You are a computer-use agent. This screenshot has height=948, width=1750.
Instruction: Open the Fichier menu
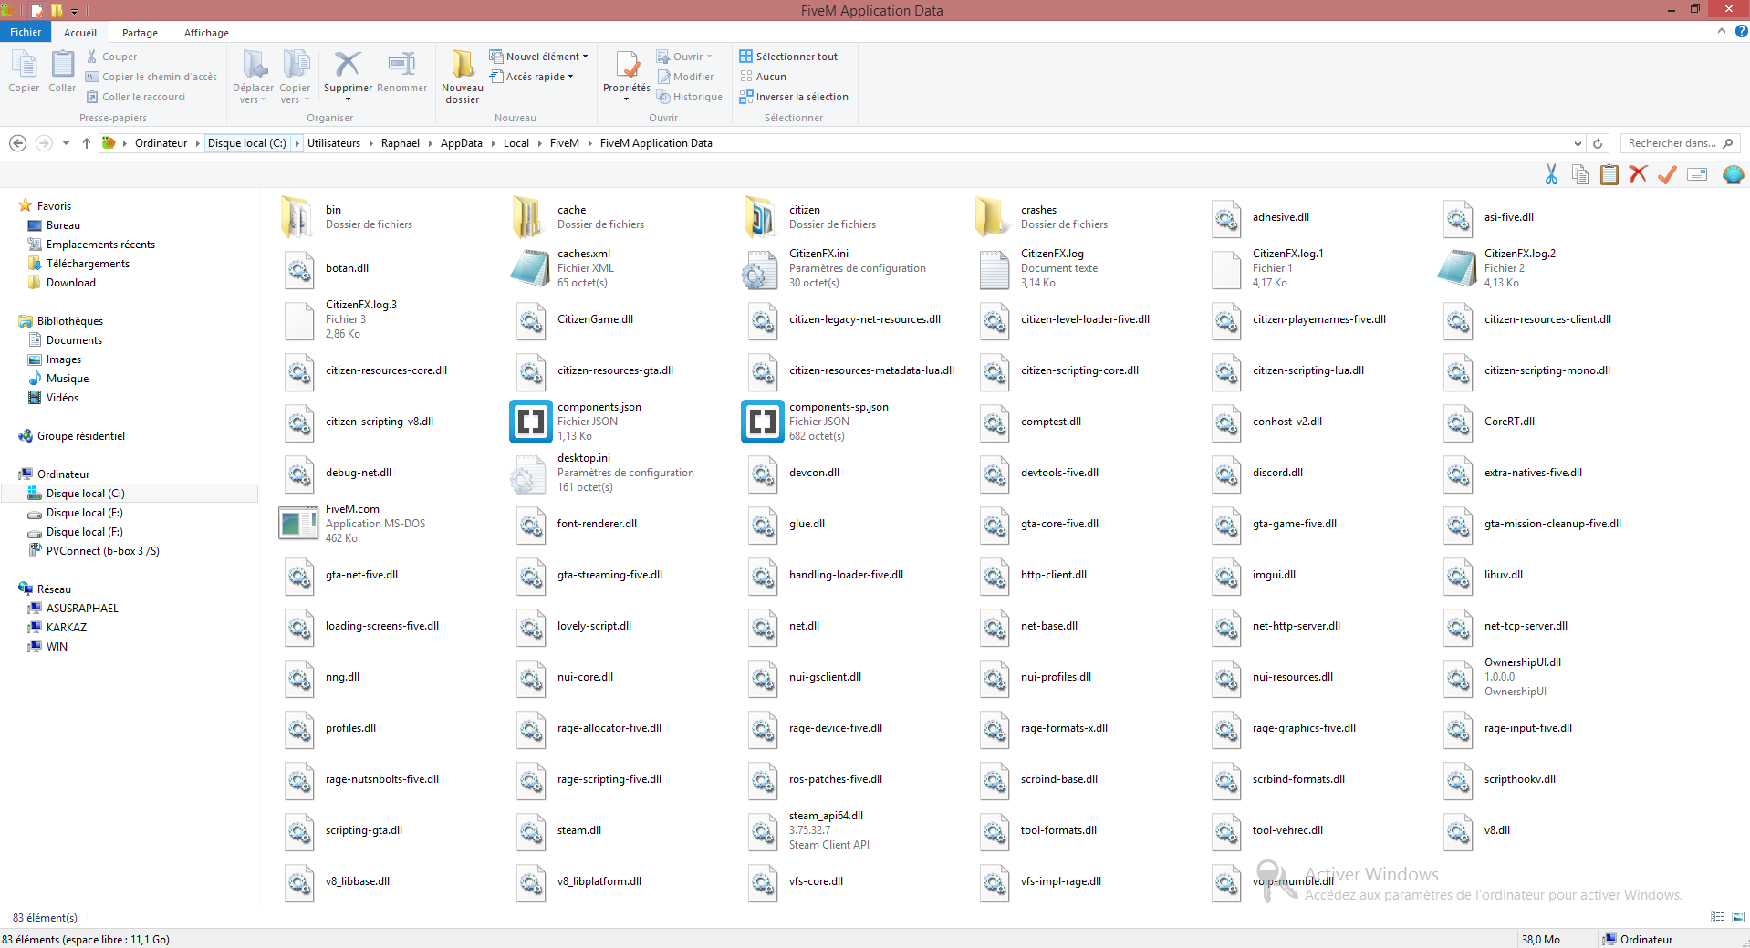tap(26, 32)
